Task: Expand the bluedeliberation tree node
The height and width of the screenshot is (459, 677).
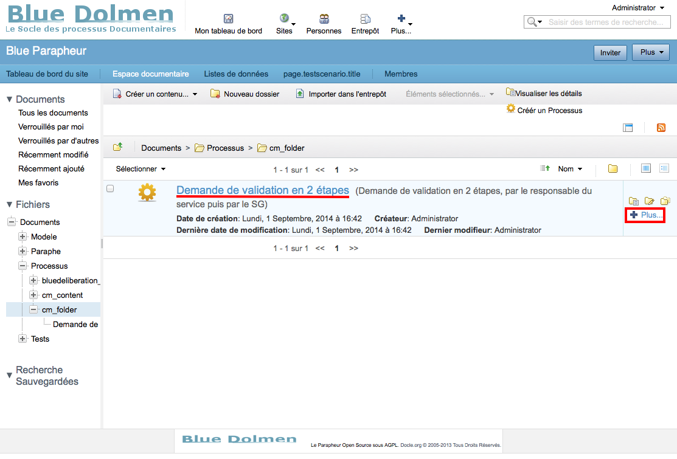Action: click(33, 280)
